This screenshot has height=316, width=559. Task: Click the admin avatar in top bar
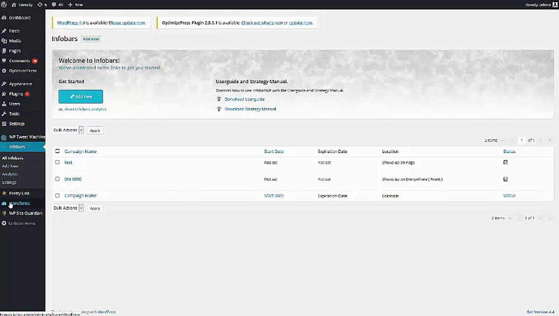(555, 5)
